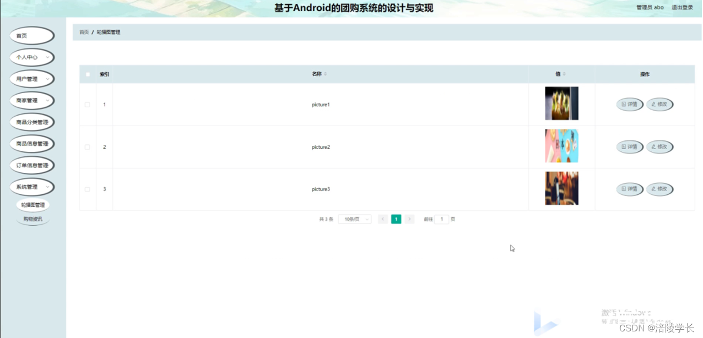Tick the checkbox for the picture3 row
Screen dimensions: 703x338
(88, 189)
